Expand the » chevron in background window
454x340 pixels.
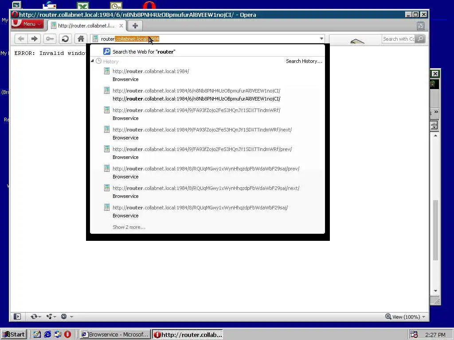pyautogui.click(x=436, y=112)
